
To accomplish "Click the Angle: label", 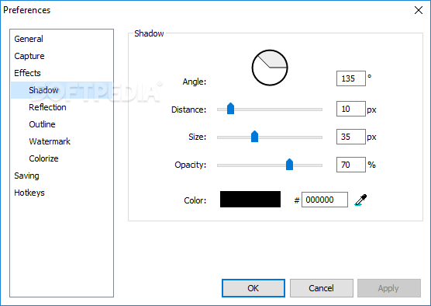I will pos(195,82).
